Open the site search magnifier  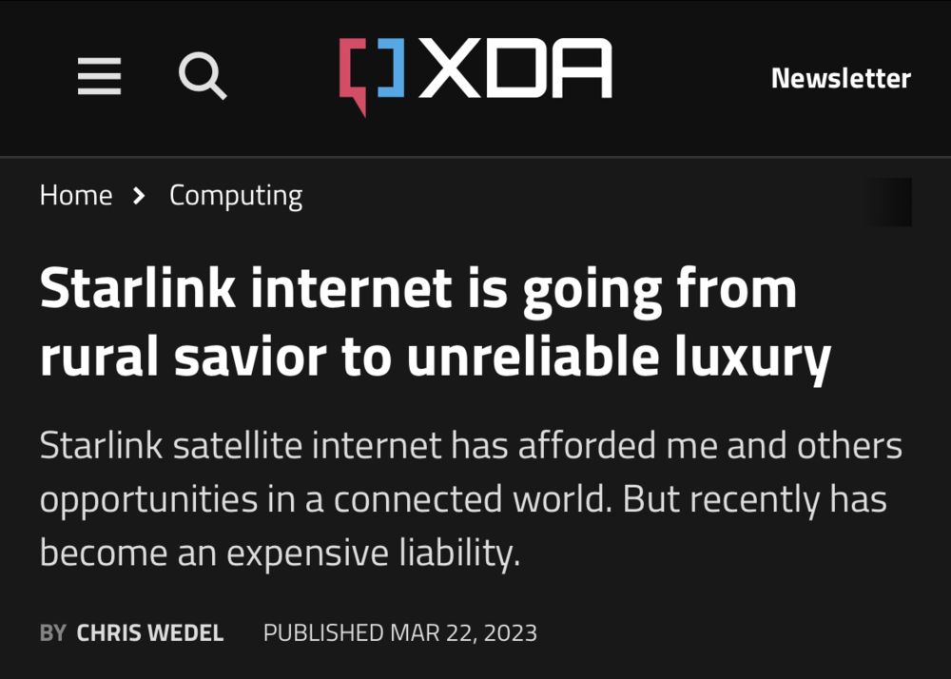[x=203, y=76]
